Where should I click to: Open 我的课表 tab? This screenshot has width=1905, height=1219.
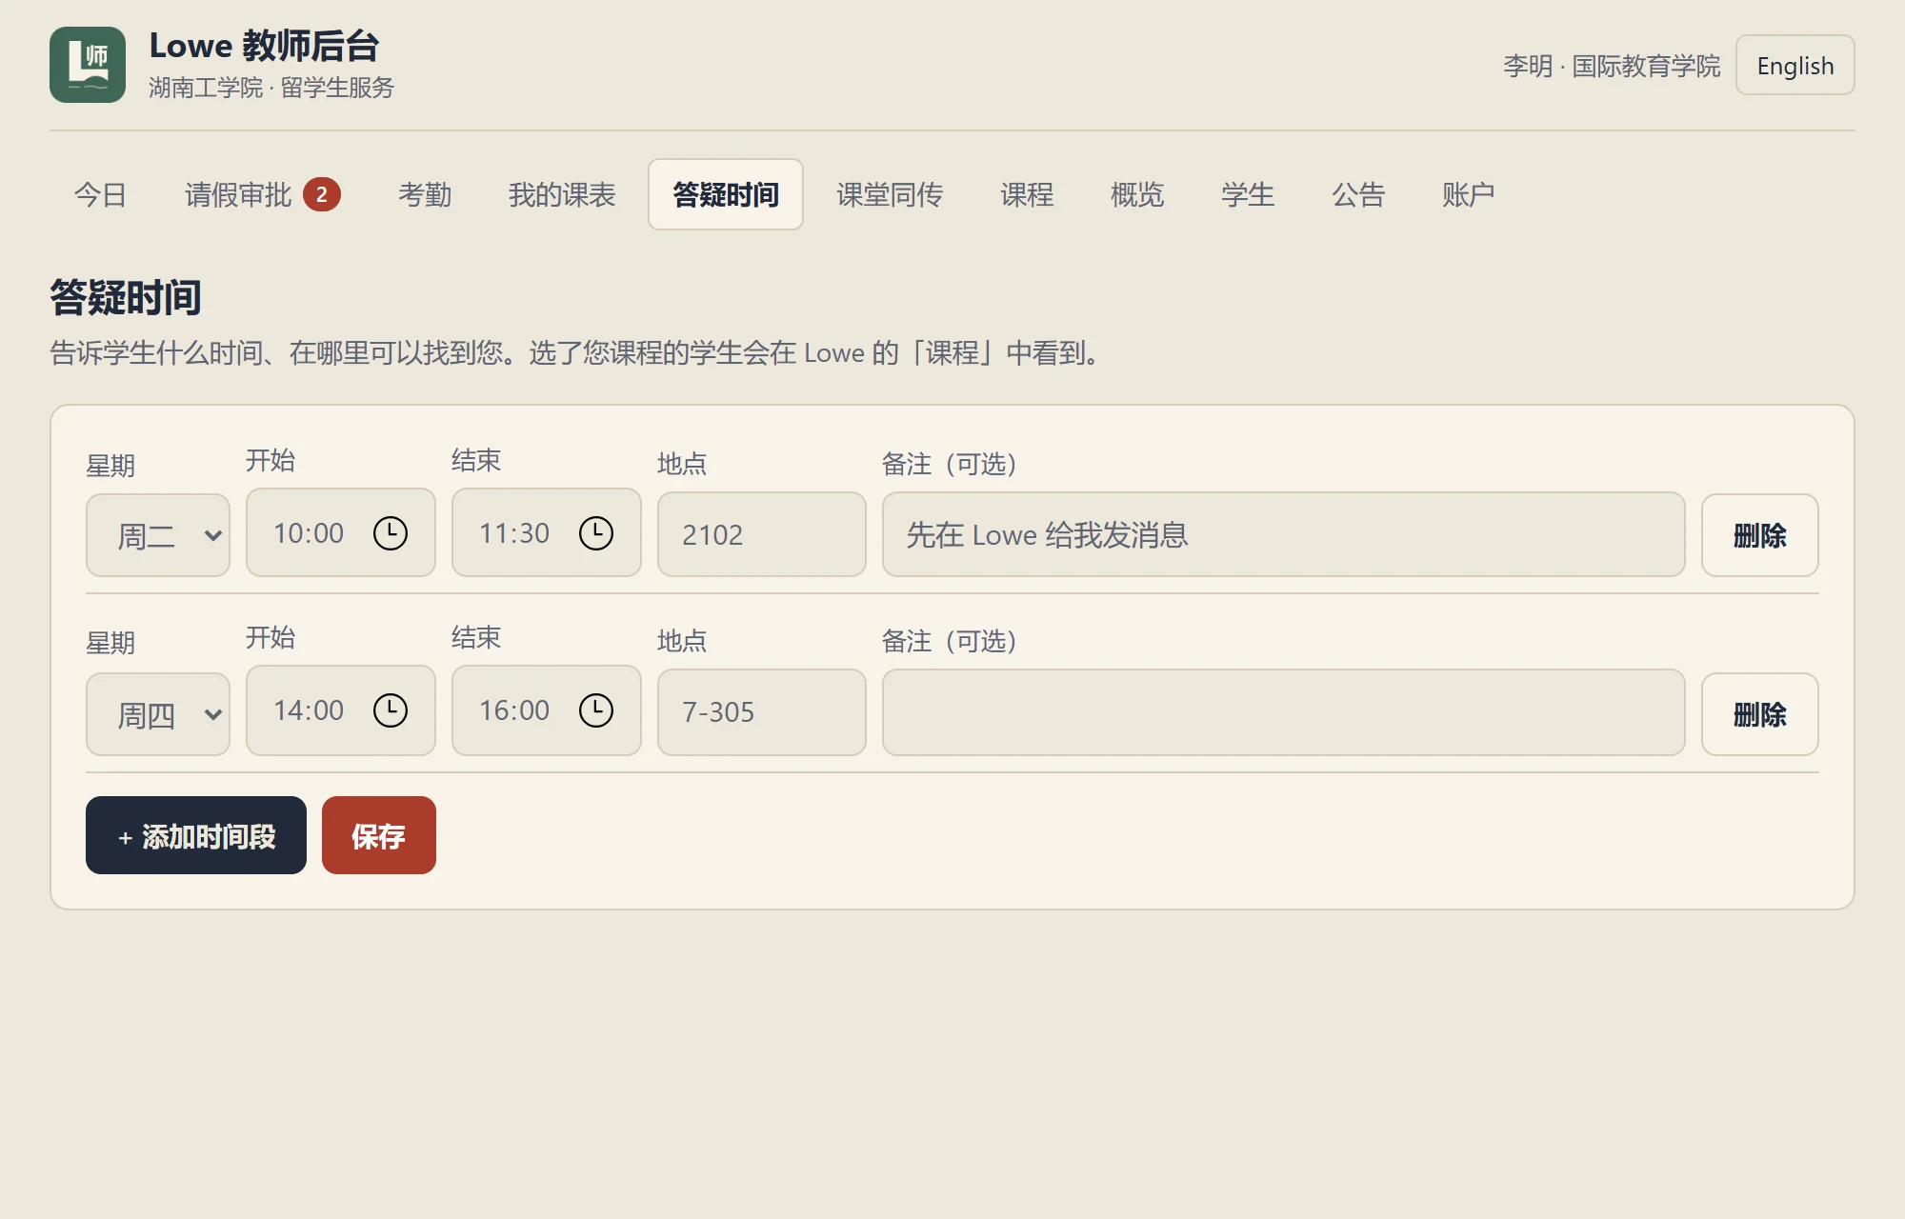point(562,194)
